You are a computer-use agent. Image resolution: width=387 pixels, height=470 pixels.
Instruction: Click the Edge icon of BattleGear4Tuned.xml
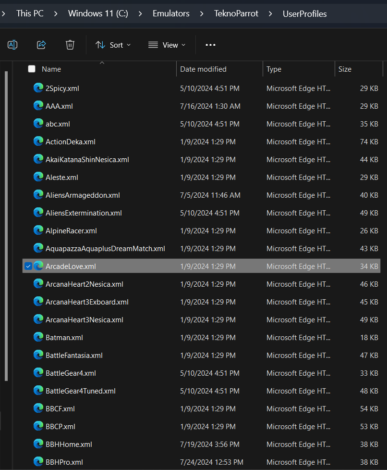[38, 390]
